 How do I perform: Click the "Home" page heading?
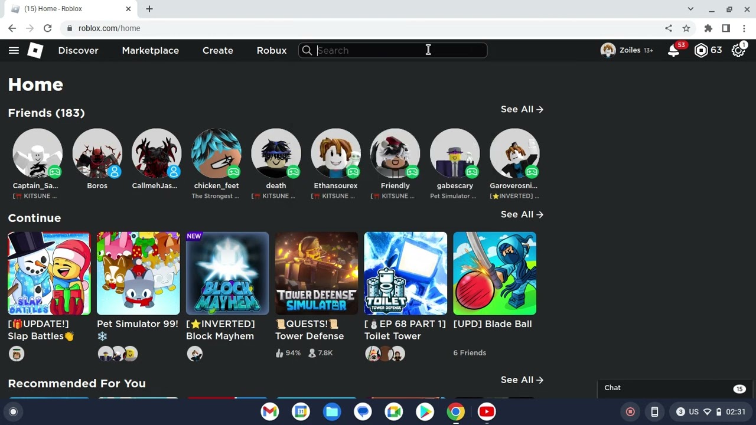pyautogui.click(x=35, y=84)
